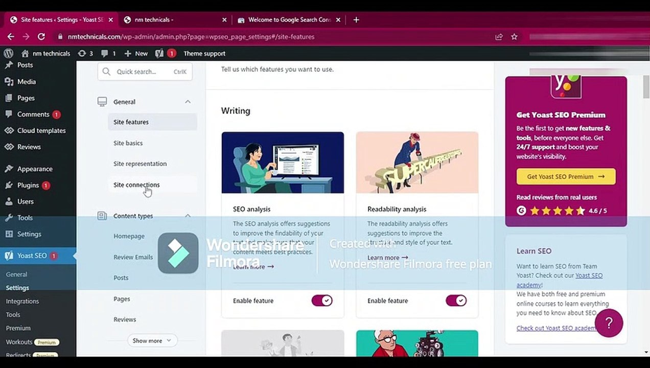Image resolution: width=650 pixels, height=368 pixels.
Task: Click the share icon in address bar
Action: click(499, 37)
